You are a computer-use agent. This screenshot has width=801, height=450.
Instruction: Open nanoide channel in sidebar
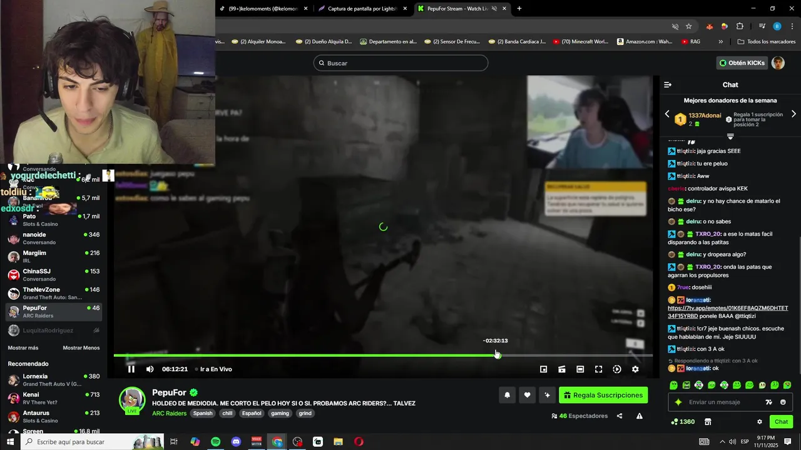[54, 239]
